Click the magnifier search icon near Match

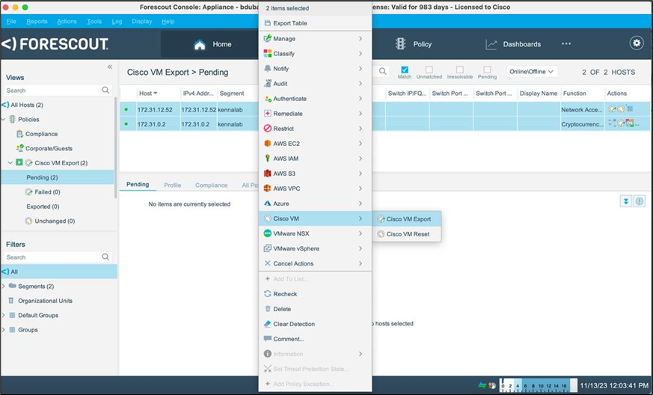pos(383,71)
